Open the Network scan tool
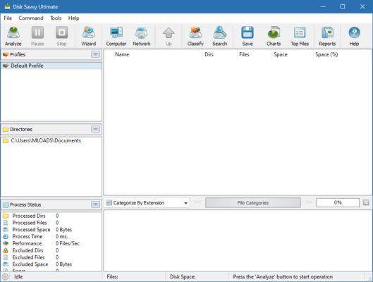373x282 pixels. 142,36
